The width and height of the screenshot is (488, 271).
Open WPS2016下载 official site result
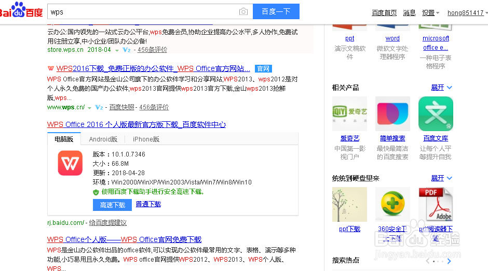coord(153,69)
